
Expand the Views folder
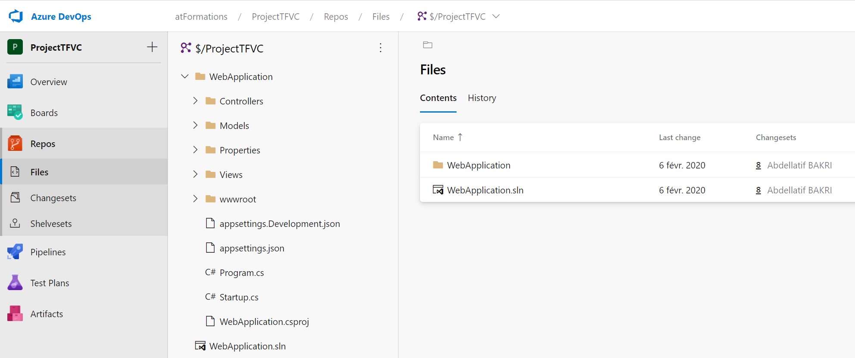(x=195, y=174)
